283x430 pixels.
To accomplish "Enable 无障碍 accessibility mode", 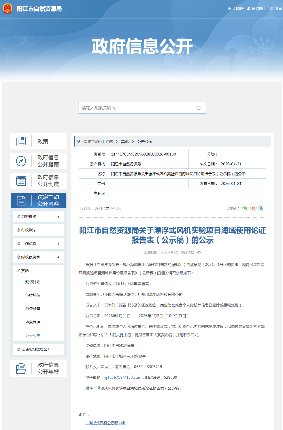I will pyautogui.click(x=236, y=9).
